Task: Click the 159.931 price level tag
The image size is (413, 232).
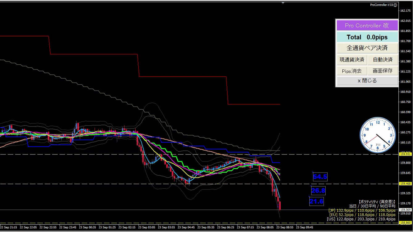Action: pyautogui.click(x=406, y=154)
